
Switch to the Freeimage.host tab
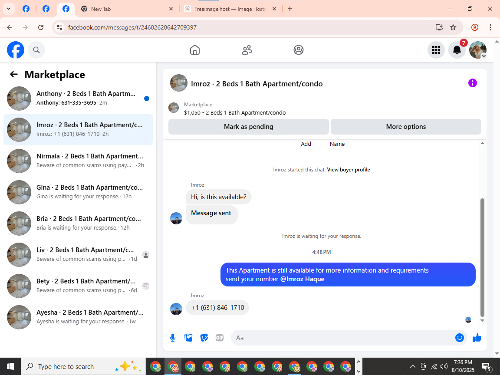[x=230, y=9]
